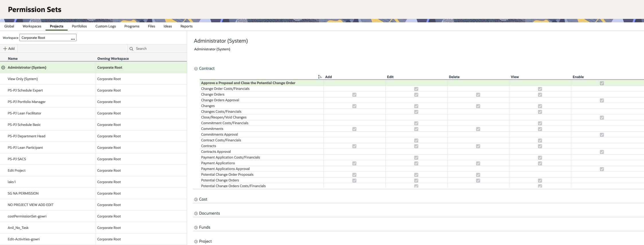Toggle Delete checkbox for Commitments row
The image size is (644, 245).
[478, 129]
